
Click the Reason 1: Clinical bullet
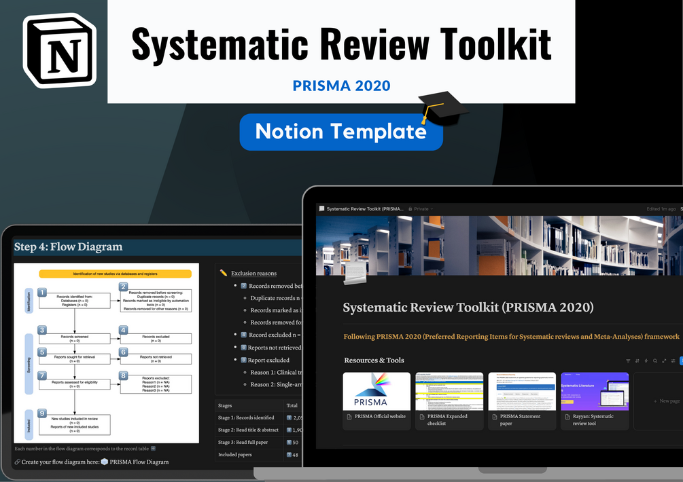click(276, 373)
